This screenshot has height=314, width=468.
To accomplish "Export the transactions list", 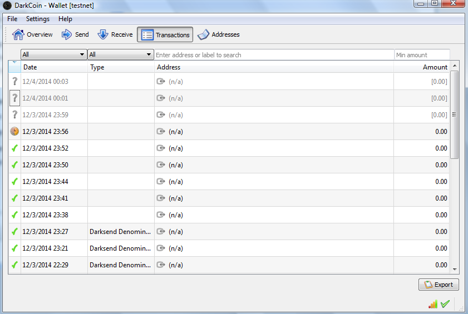I will [439, 285].
